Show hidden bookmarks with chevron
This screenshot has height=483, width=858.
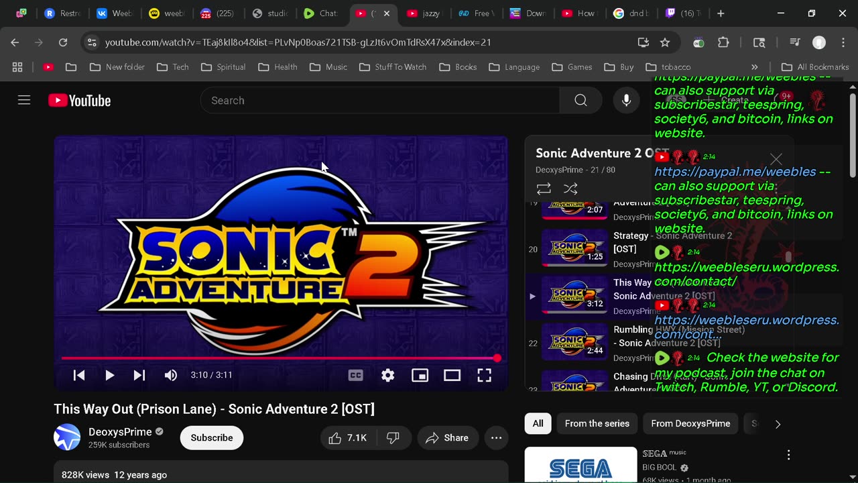coord(755,67)
